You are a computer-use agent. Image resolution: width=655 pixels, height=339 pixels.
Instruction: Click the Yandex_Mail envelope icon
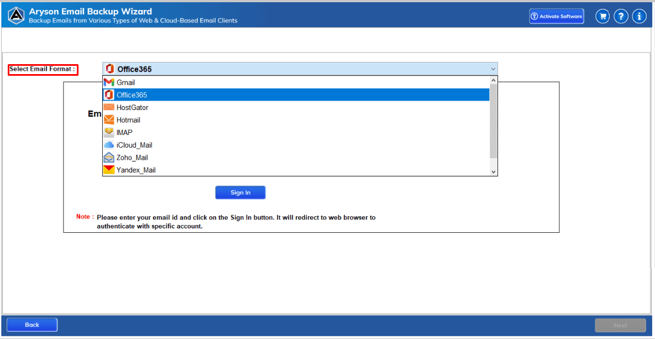coord(108,170)
